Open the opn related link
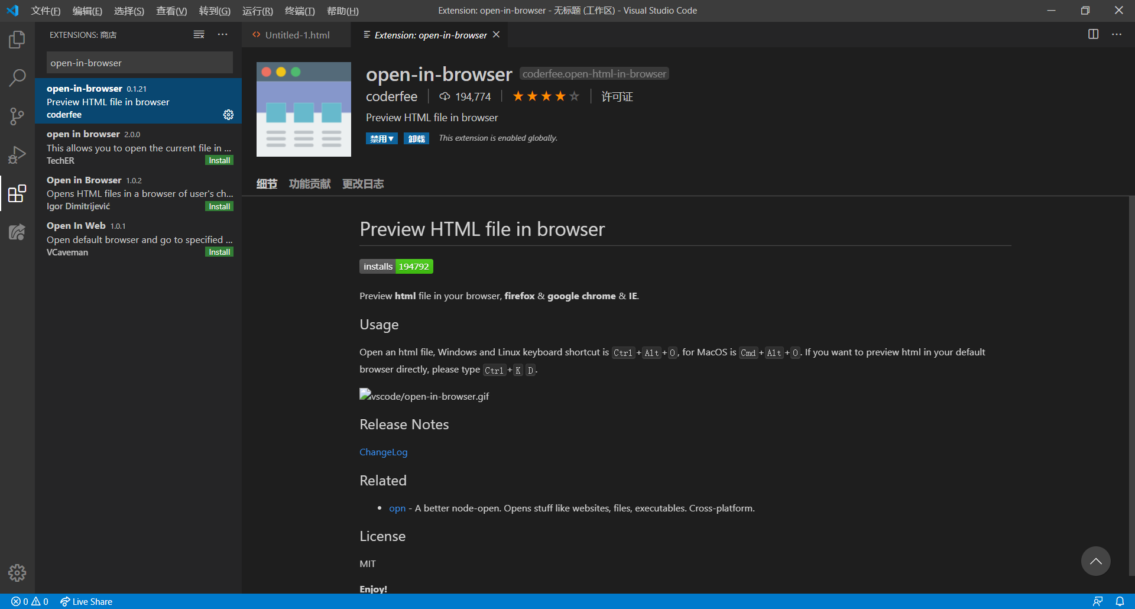Viewport: 1135px width, 609px height. click(x=397, y=508)
